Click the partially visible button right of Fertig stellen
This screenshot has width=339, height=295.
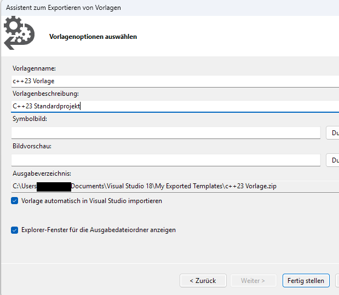(x=337, y=281)
